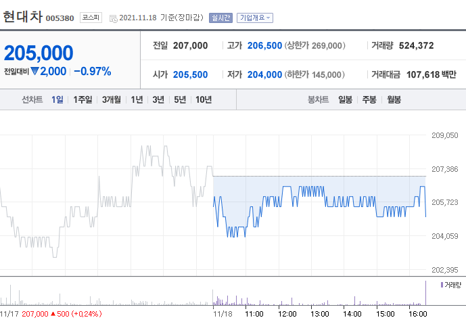Click the 205,723 y-axis label
The height and width of the screenshot is (324, 466).
coord(445,202)
